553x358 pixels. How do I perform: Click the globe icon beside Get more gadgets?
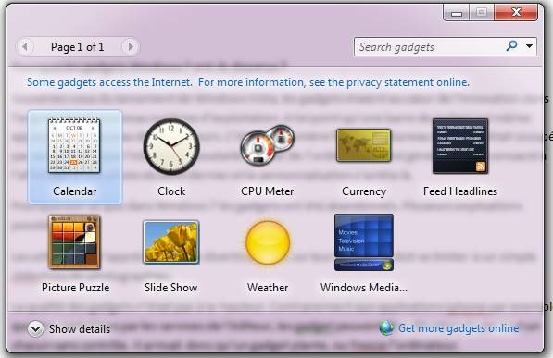pos(386,328)
